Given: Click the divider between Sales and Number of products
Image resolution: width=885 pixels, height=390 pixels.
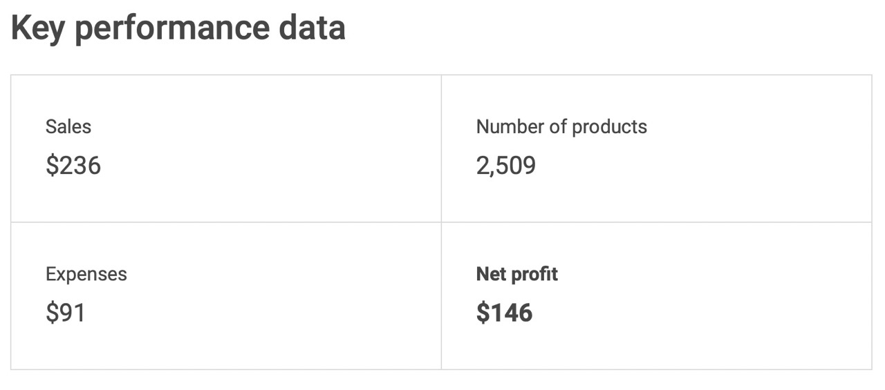Looking at the screenshot, I should pos(441,148).
